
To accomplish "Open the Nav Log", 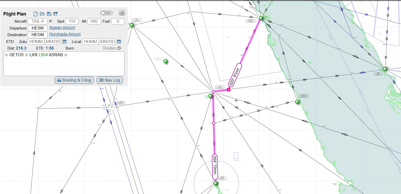I will (x=110, y=80).
